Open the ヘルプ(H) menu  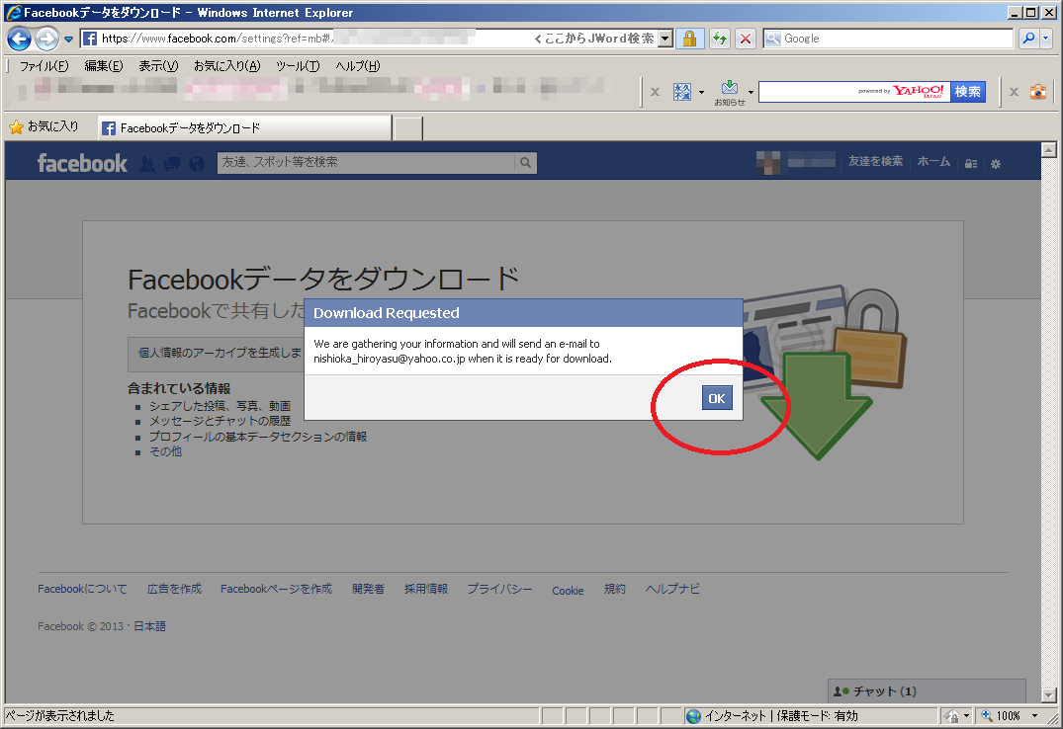coord(358,66)
